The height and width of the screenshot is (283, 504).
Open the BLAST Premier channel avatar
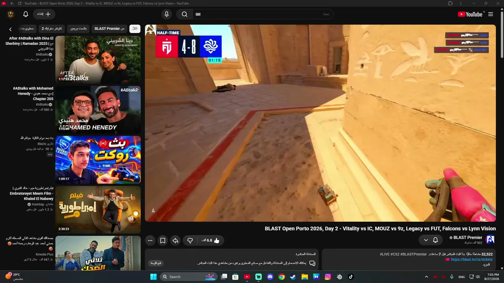pos(490,239)
